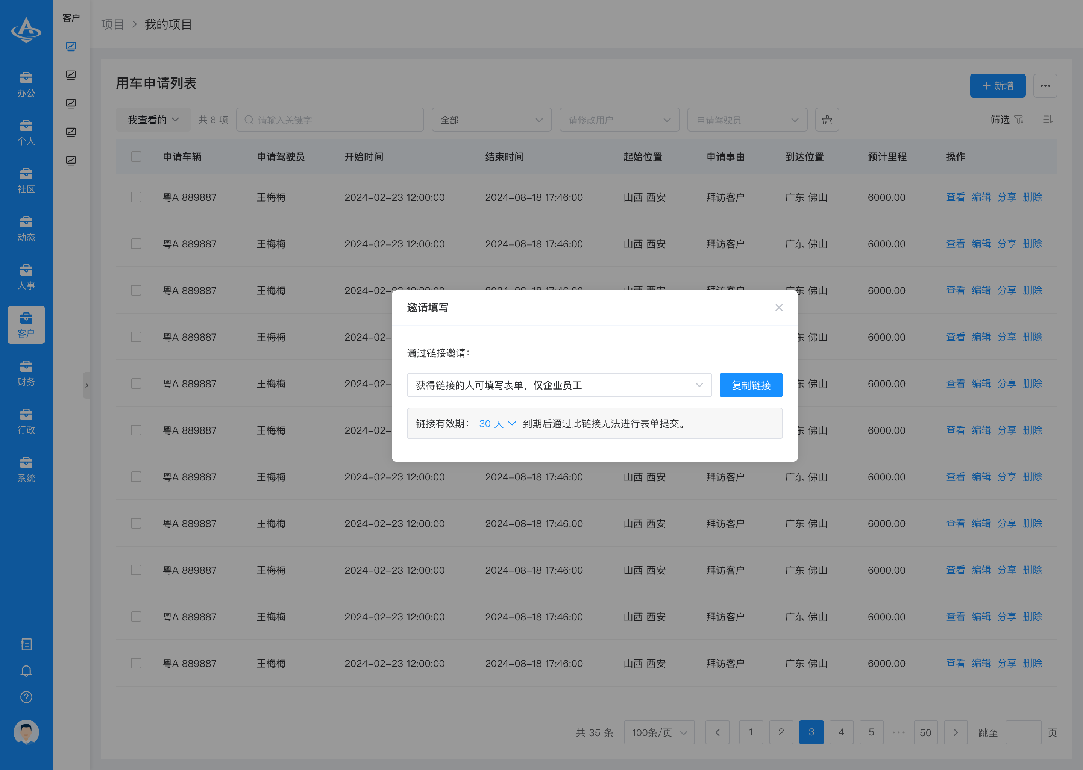Click 新增 to create a new entry
Viewport: 1083px width, 770px height.
(998, 85)
